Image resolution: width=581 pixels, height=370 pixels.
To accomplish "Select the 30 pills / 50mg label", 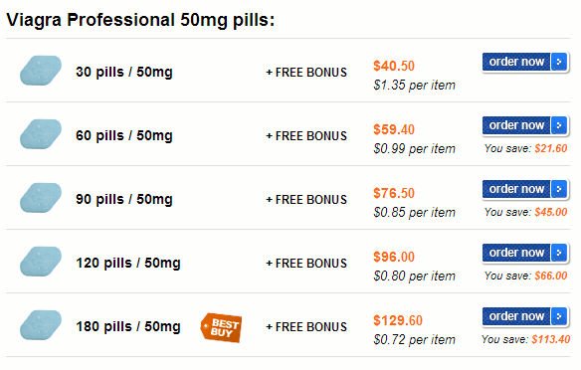I will 124,72.
